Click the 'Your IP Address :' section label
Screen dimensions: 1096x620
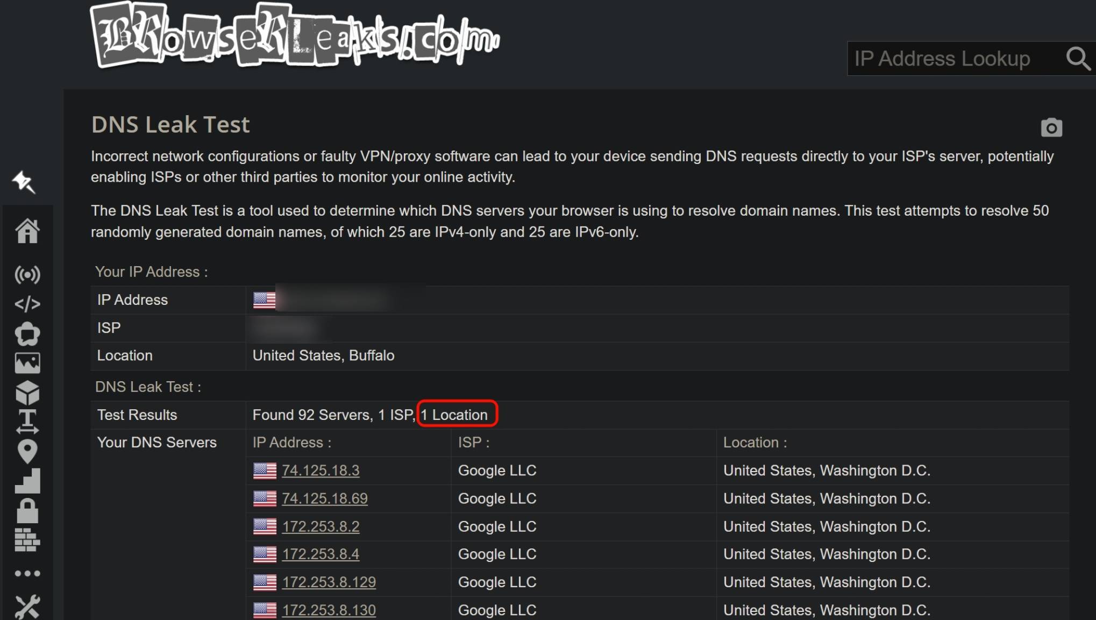(x=152, y=272)
